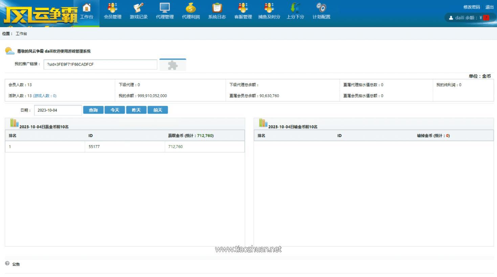Open 计划配置 plan configuration

pyautogui.click(x=321, y=11)
